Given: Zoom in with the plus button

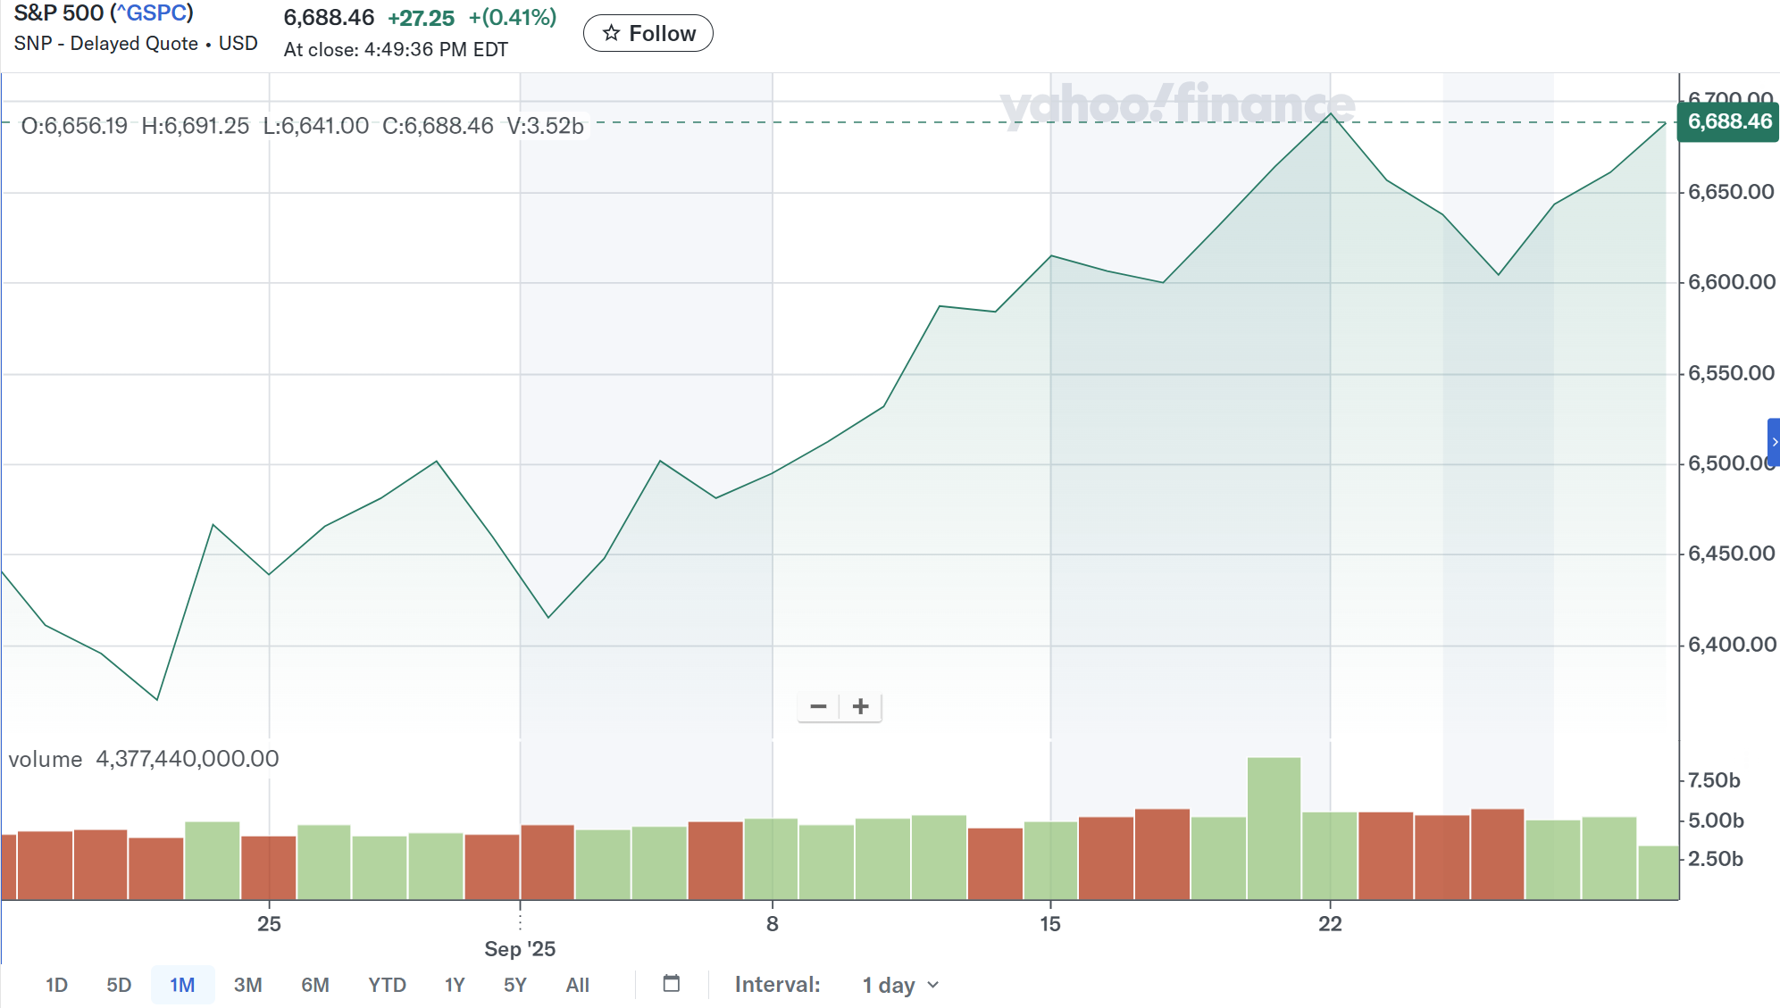Looking at the screenshot, I should (860, 707).
